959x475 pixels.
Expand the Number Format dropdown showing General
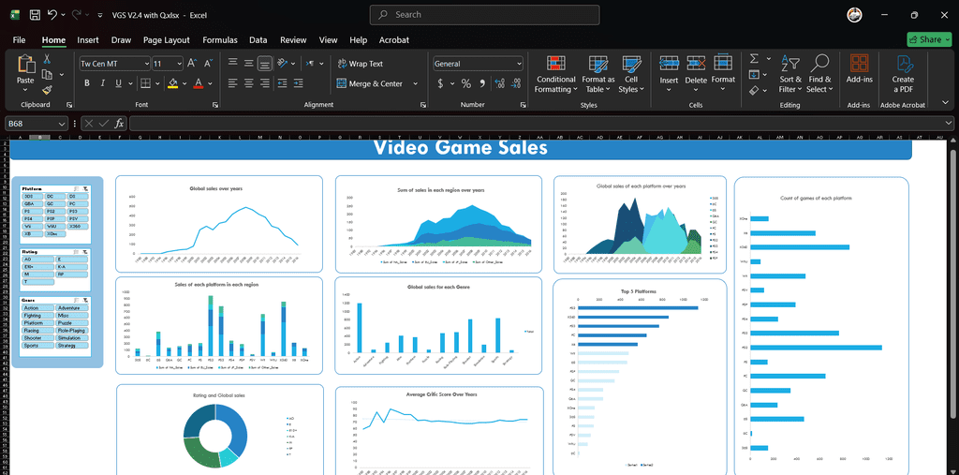click(519, 64)
